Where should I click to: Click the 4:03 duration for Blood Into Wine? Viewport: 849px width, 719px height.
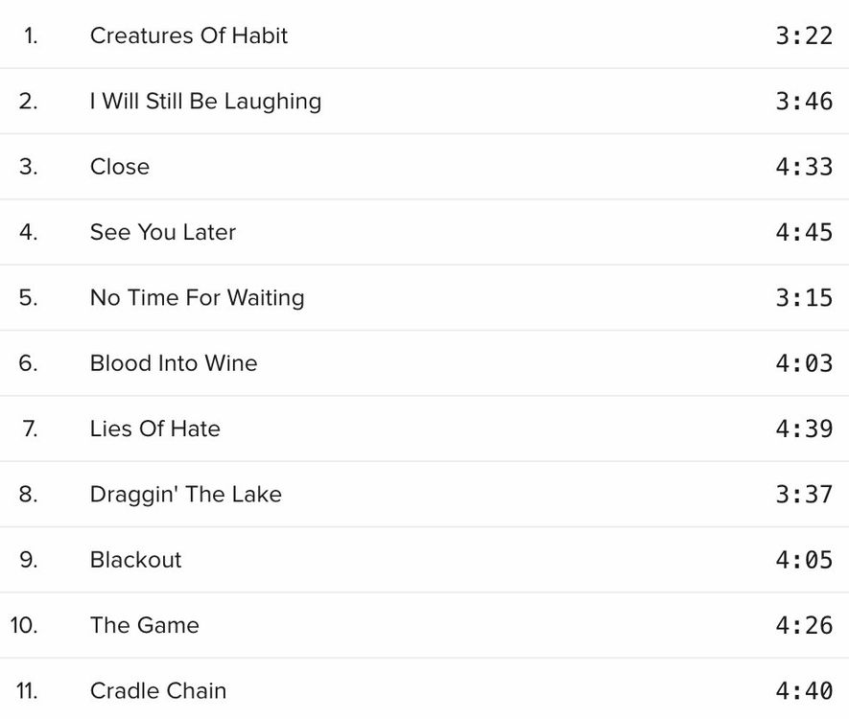[x=804, y=363]
